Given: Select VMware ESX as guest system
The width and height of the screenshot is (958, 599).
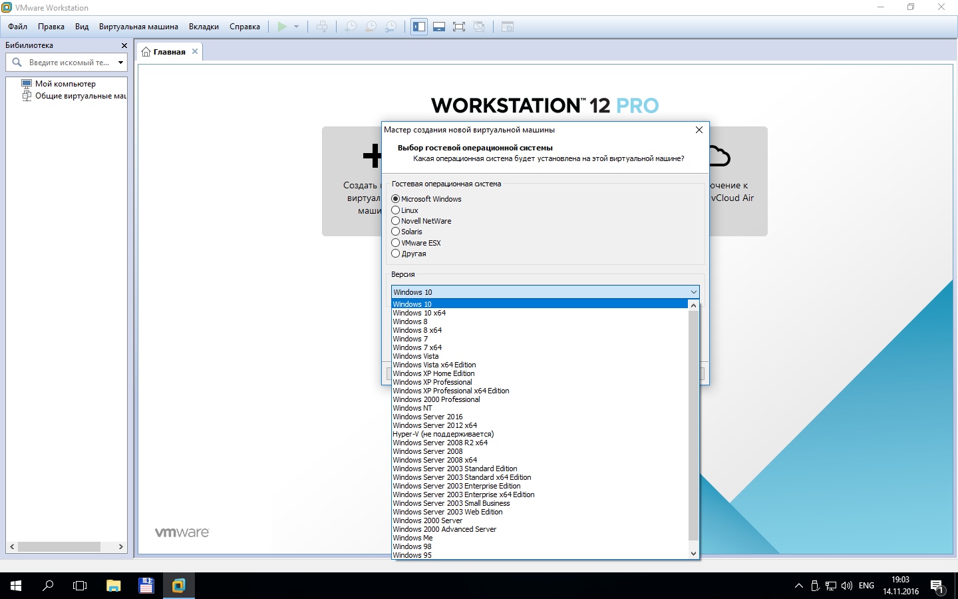Looking at the screenshot, I should [x=396, y=243].
